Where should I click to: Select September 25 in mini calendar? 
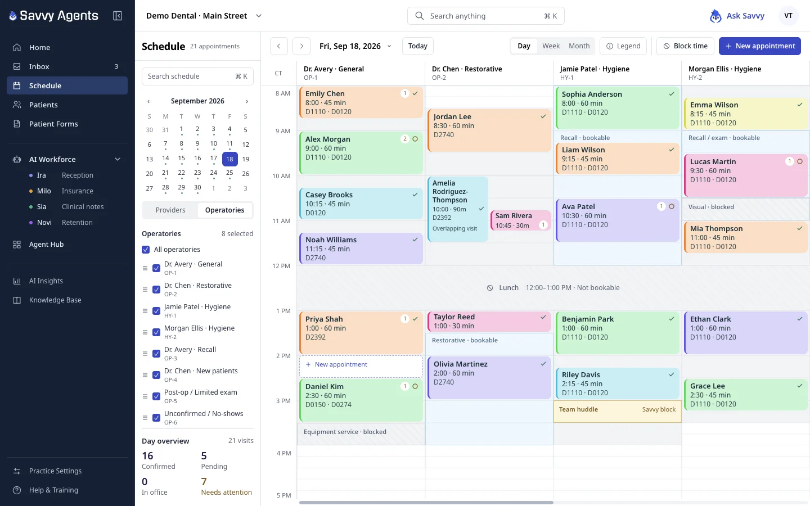[229, 173]
